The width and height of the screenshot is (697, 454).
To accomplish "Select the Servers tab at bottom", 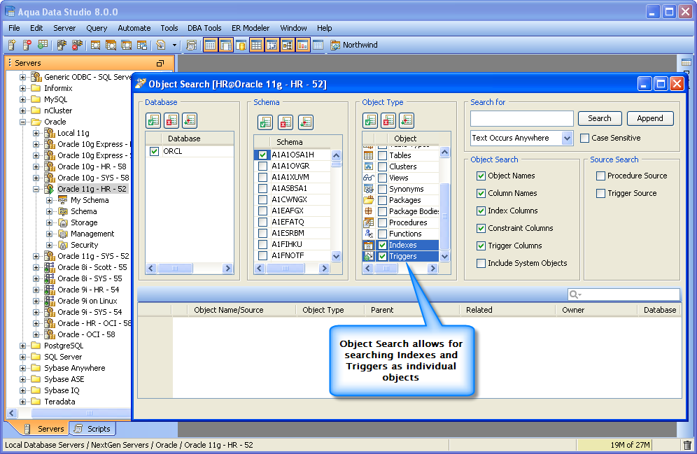I will pos(44,429).
